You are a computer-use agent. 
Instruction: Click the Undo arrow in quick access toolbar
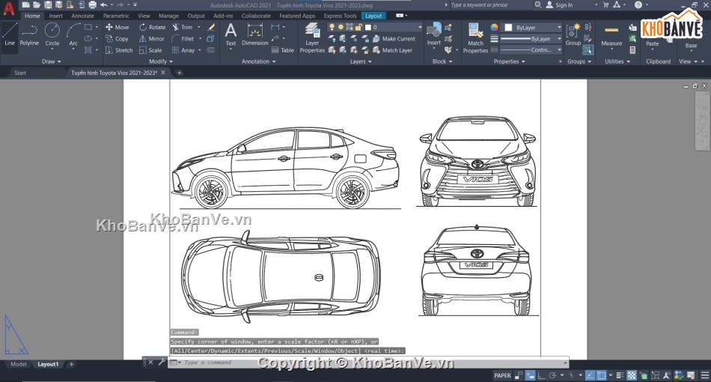coord(104,5)
